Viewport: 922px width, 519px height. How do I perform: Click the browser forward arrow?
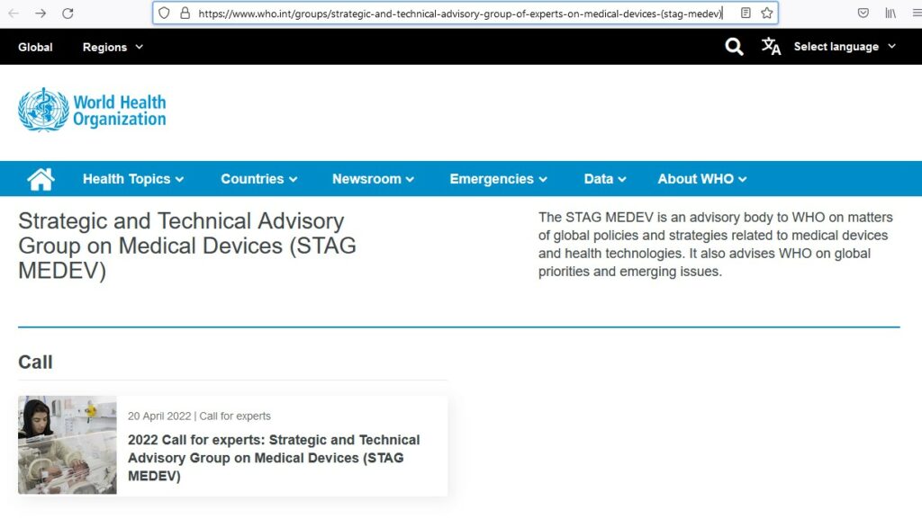[41, 13]
